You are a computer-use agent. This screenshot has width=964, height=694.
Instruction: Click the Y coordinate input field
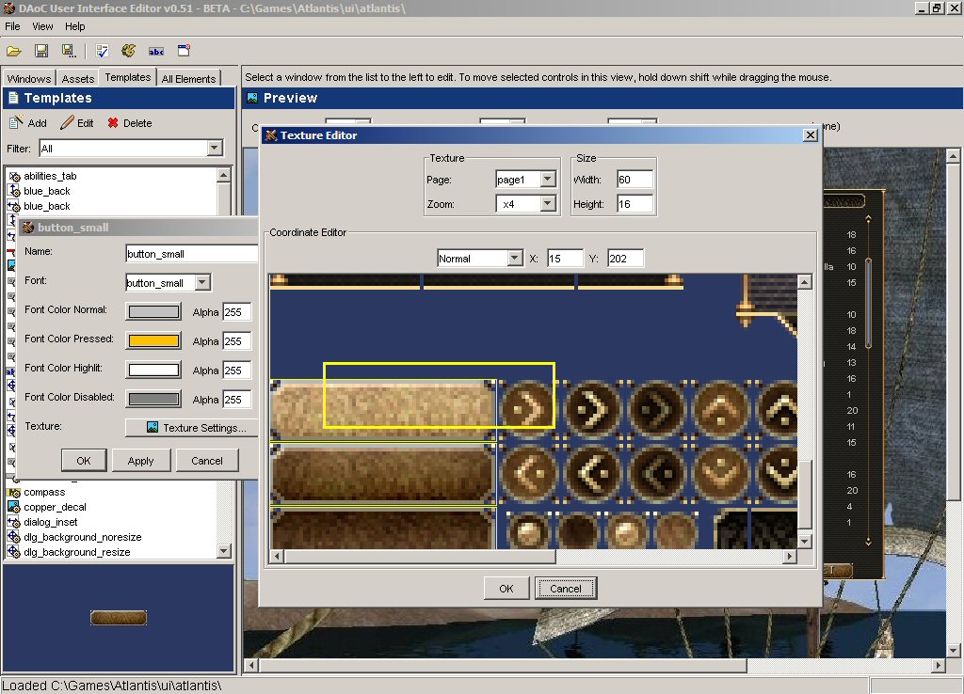(625, 259)
